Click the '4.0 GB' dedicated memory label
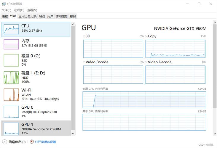 tap(202, 89)
